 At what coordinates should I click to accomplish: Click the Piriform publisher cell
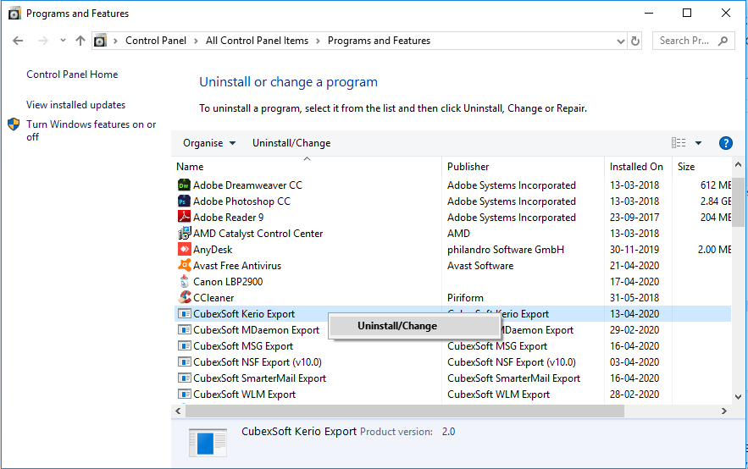click(x=465, y=298)
